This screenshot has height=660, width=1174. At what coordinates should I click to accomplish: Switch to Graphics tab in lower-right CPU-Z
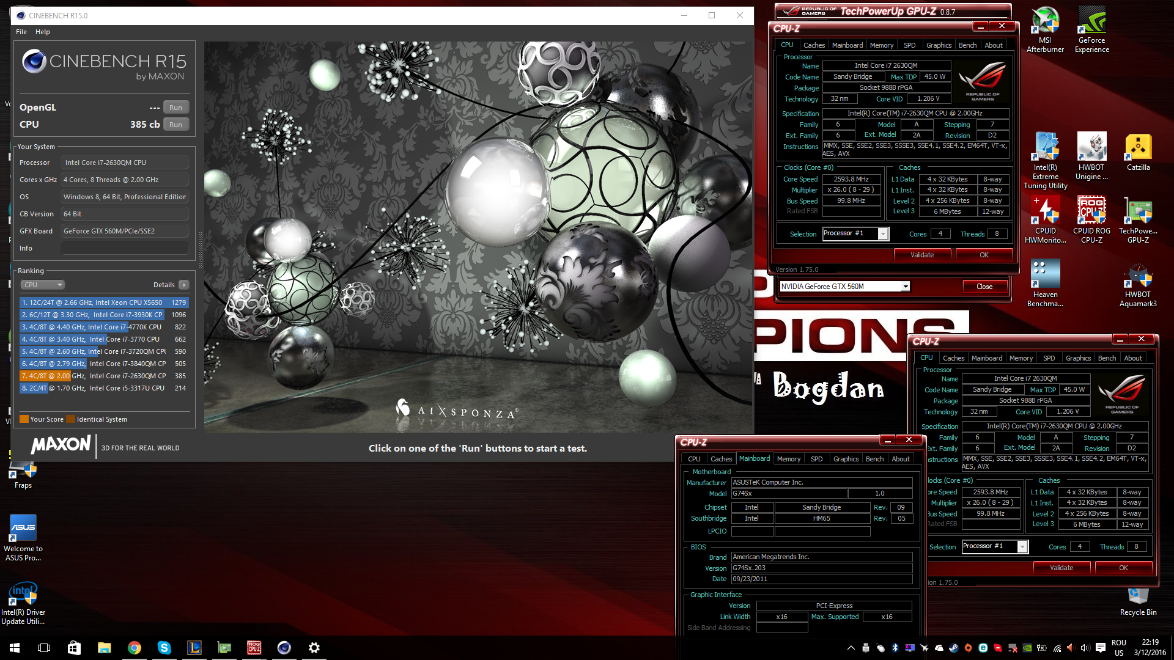pyautogui.click(x=1078, y=358)
